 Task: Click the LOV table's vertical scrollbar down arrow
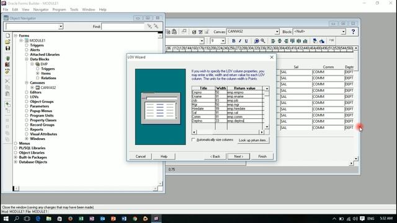tap(267, 127)
